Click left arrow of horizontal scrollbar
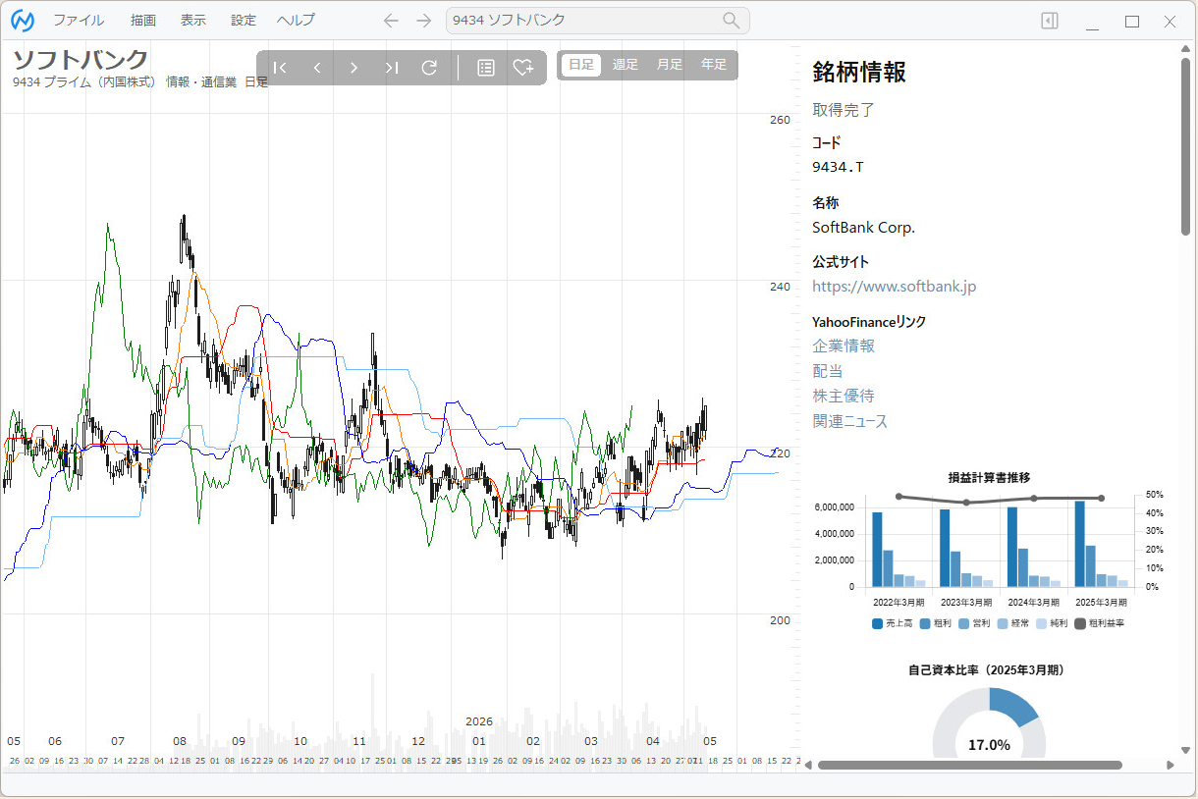Screen dimensions: 1198x799 [809, 765]
